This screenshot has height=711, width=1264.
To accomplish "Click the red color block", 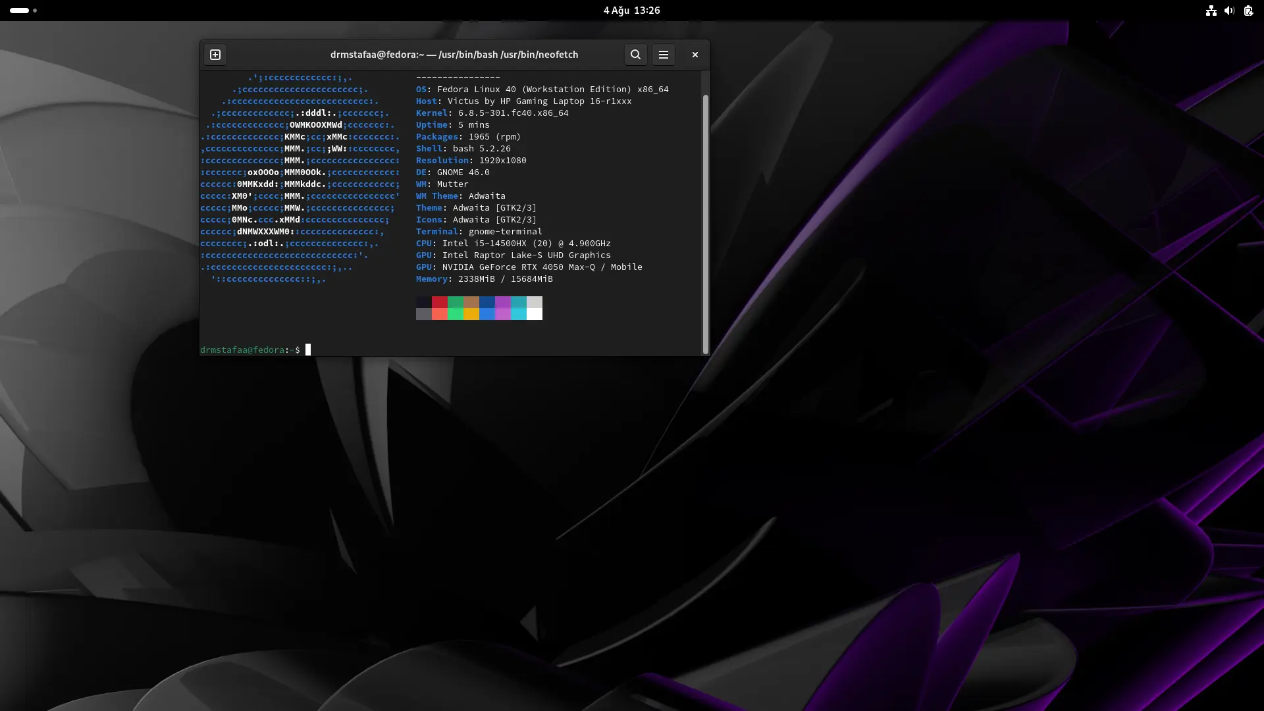I will click(x=440, y=302).
